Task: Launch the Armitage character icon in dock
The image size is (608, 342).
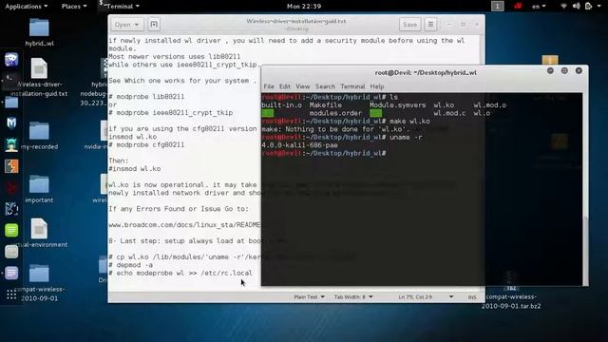Action: click(11, 144)
